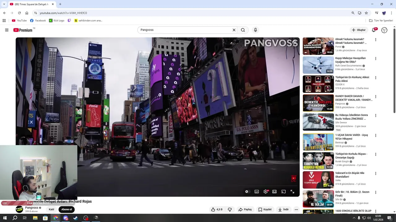This screenshot has width=396, height=222.
Task: Switch to theater mode
Action: tap(274, 191)
